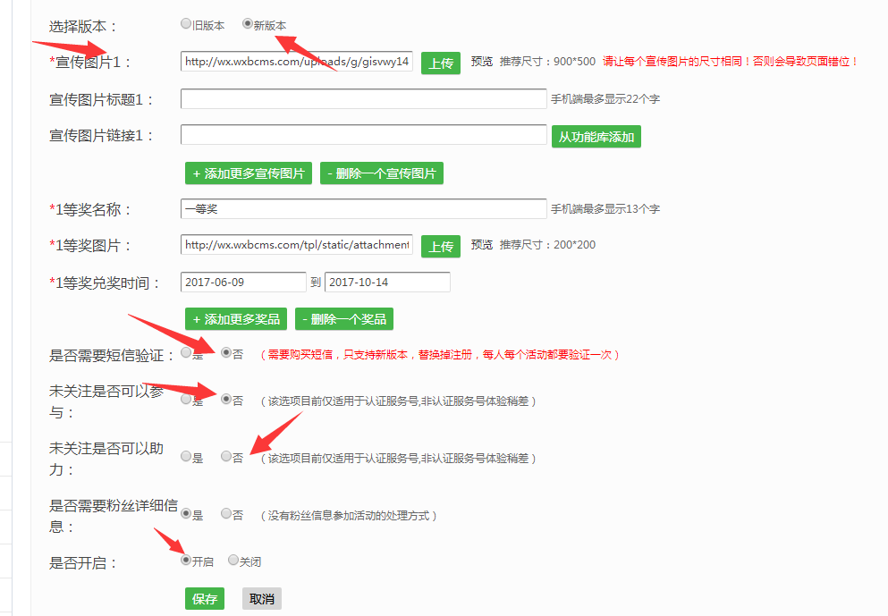Select the 开启 radio option

186,560
